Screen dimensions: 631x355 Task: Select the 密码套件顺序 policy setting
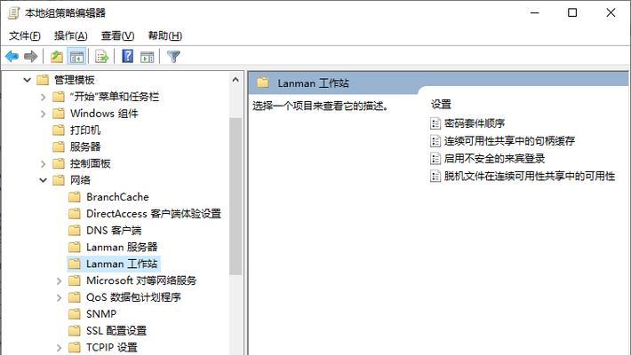(x=475, y=123)
